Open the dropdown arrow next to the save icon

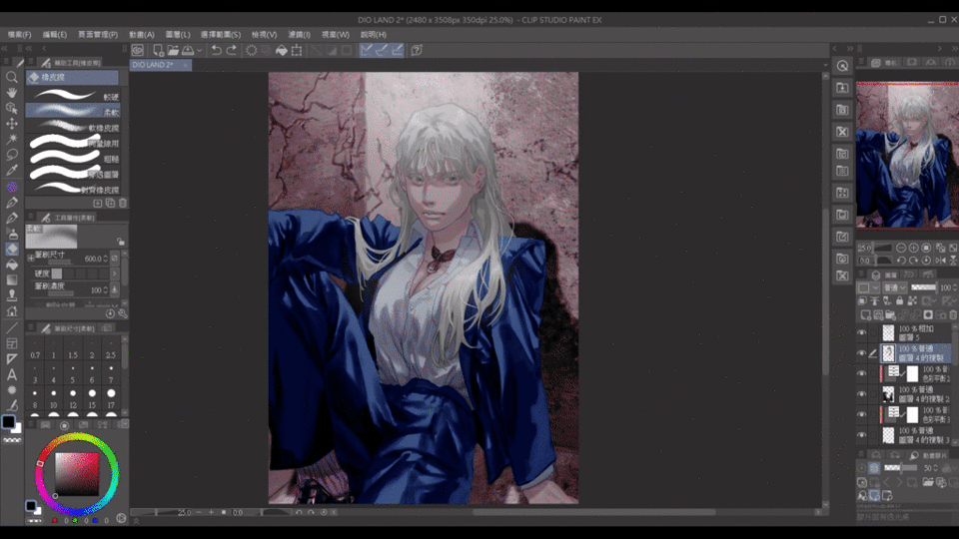tap(200, 50)
